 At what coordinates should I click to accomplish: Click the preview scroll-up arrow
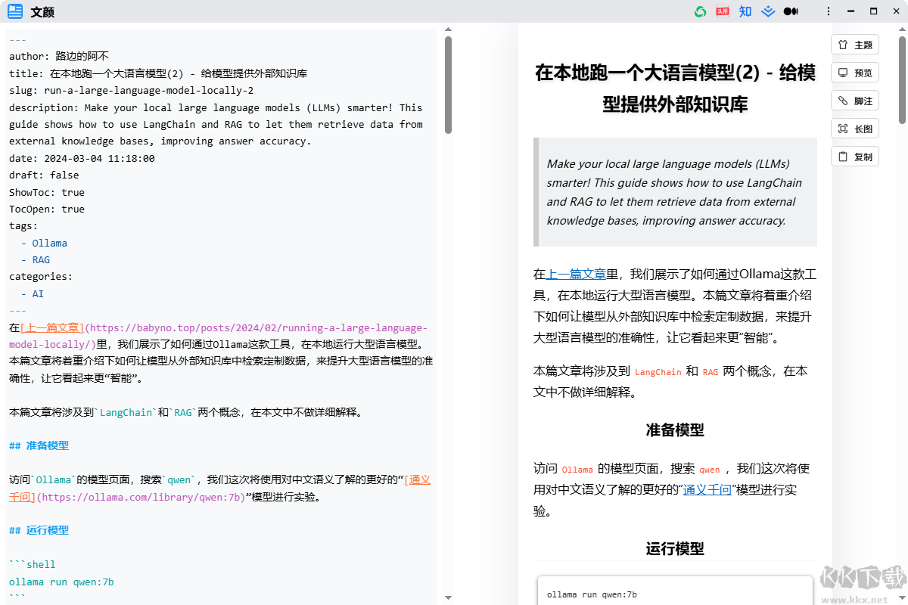point(902,29)
